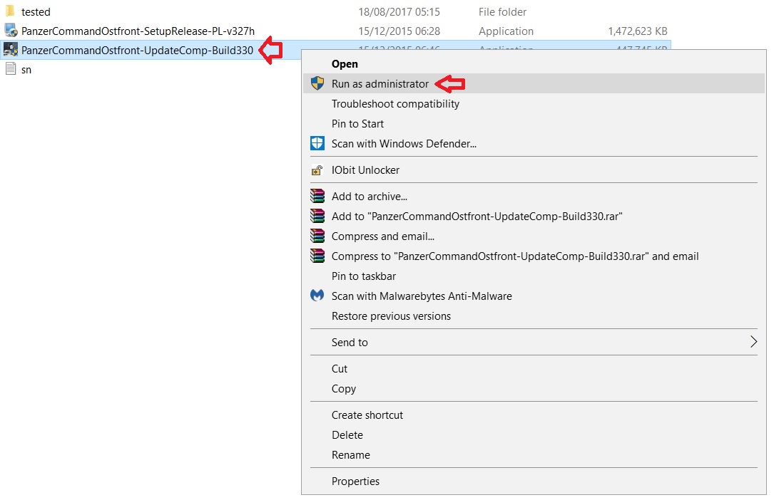Click the tested folder icon
This screenshot has height=500, width=774.
(10, 11)
